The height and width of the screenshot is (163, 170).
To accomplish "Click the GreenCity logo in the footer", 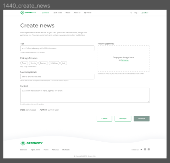I will (x=31, y=143).
